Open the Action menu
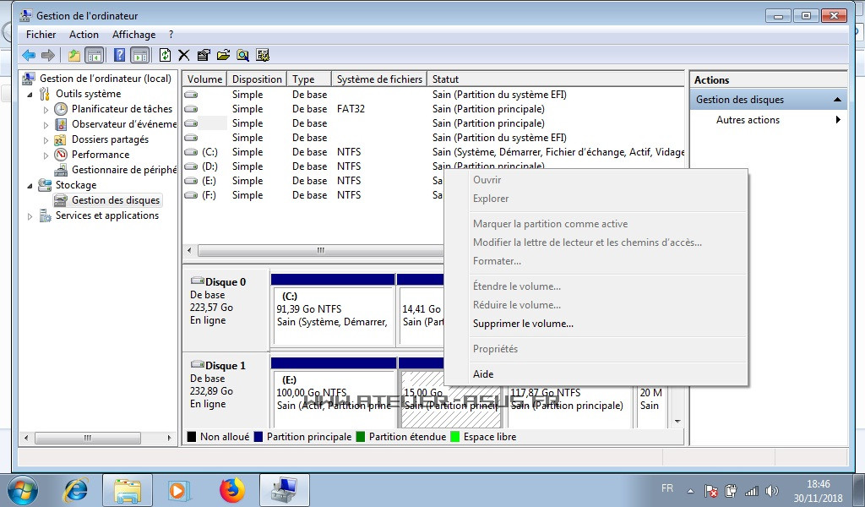Image resolution: width=865 pixels, height=507 pixels. point(84,34)
